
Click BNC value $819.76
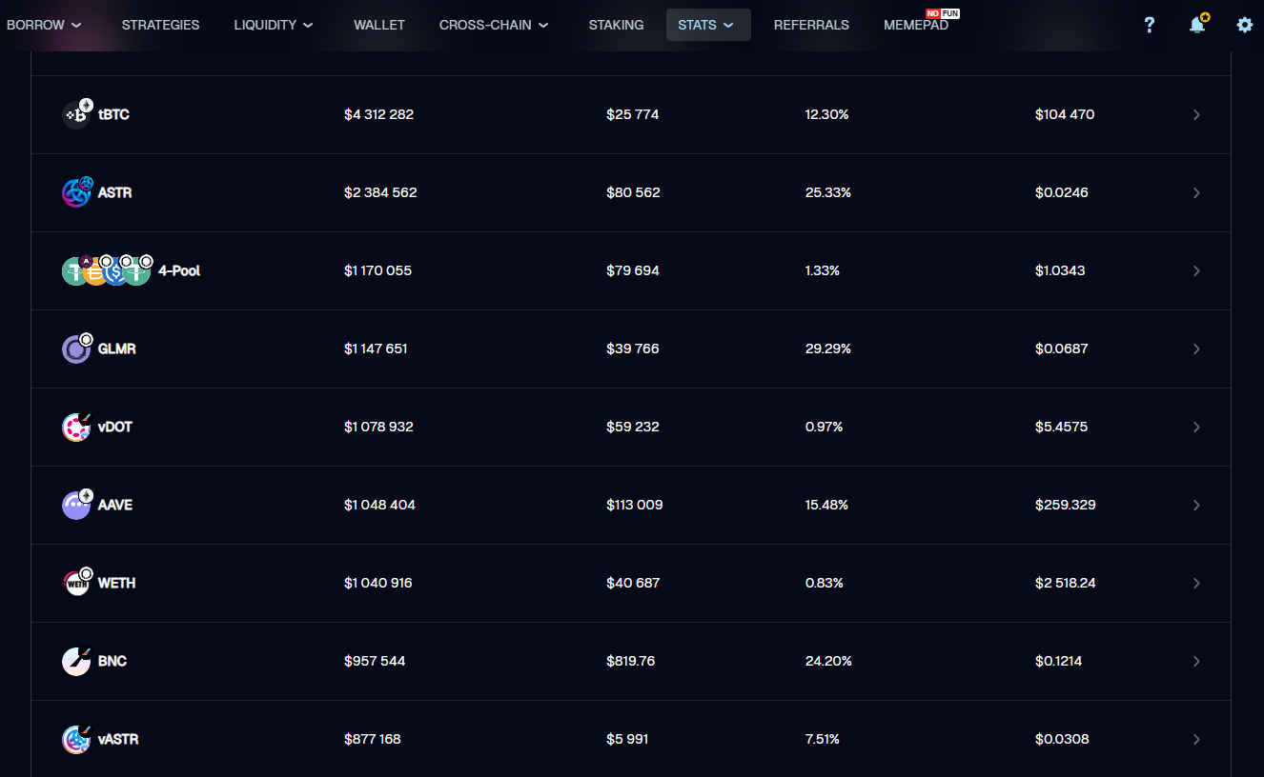(630, 661)
